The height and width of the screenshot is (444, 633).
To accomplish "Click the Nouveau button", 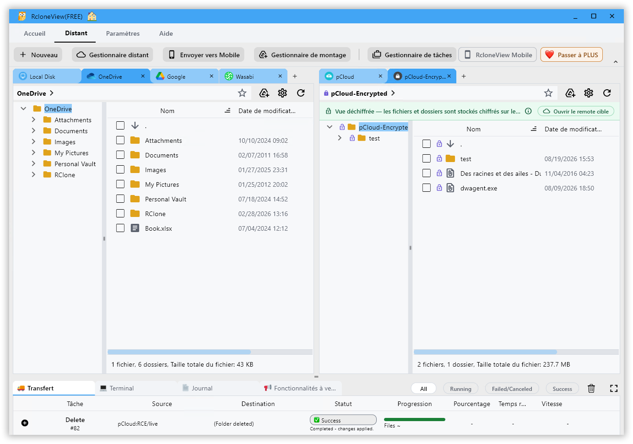I will 38,55.
